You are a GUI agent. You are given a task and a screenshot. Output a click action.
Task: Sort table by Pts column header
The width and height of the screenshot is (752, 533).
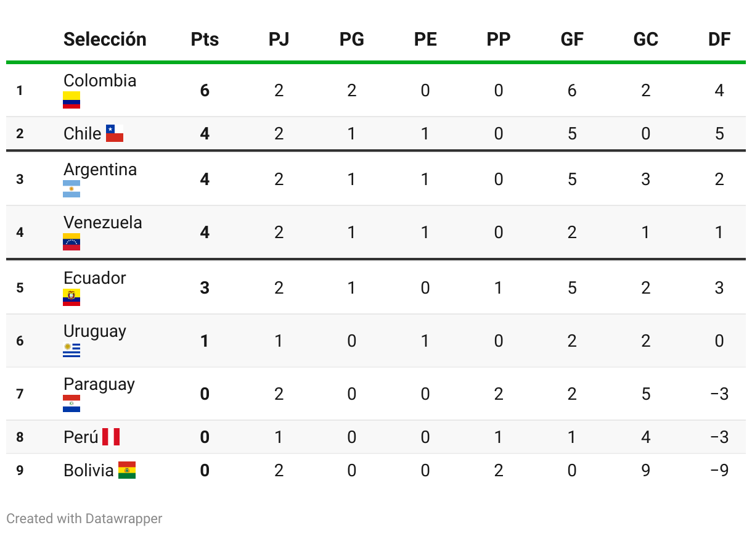[x=205, y=39]
